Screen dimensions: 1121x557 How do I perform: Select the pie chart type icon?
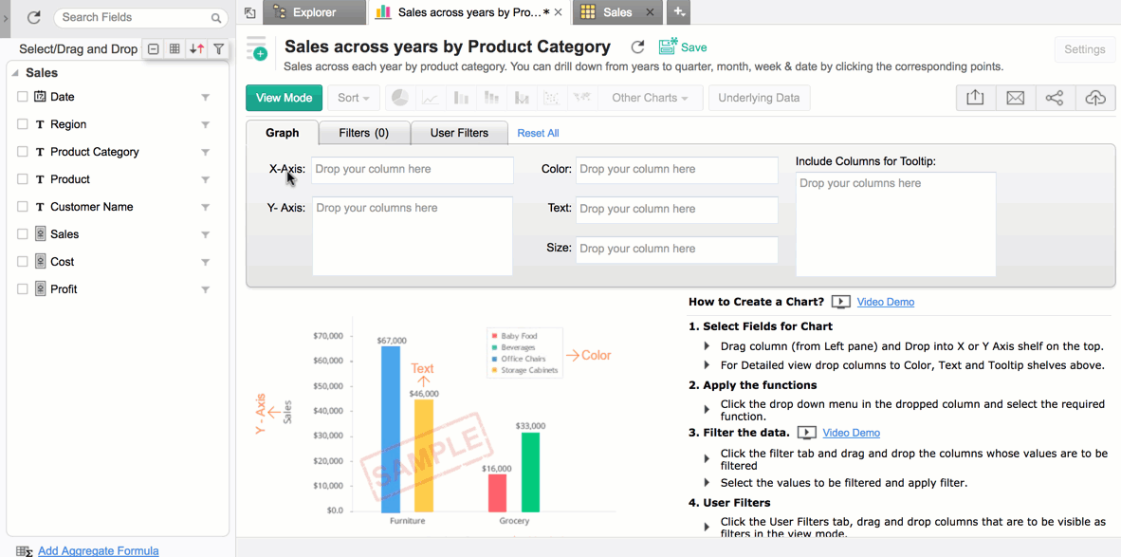(400, 98)
